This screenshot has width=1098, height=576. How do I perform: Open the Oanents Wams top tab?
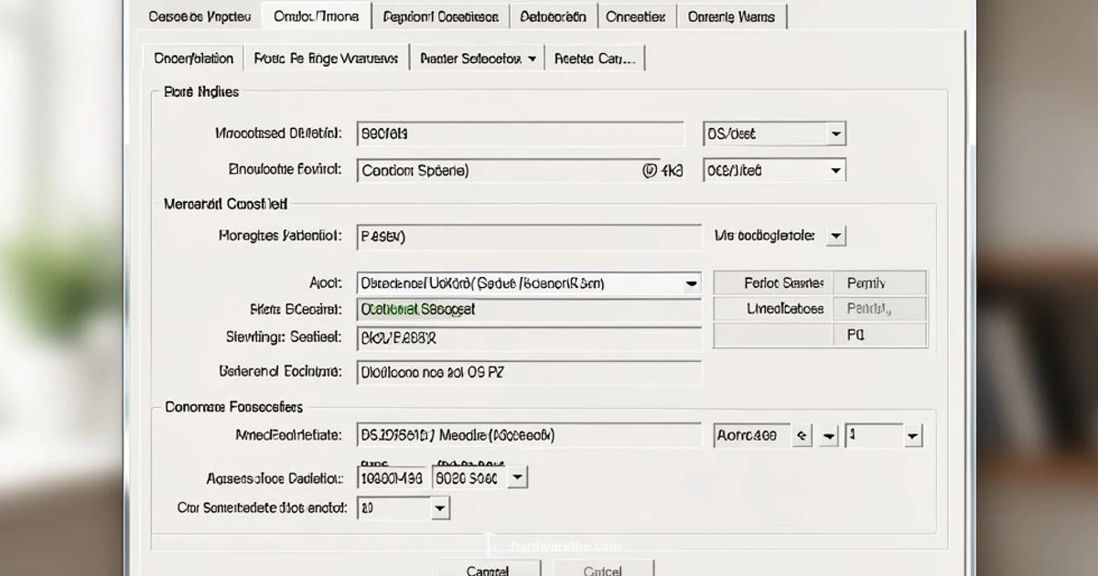tap(731, 16)
